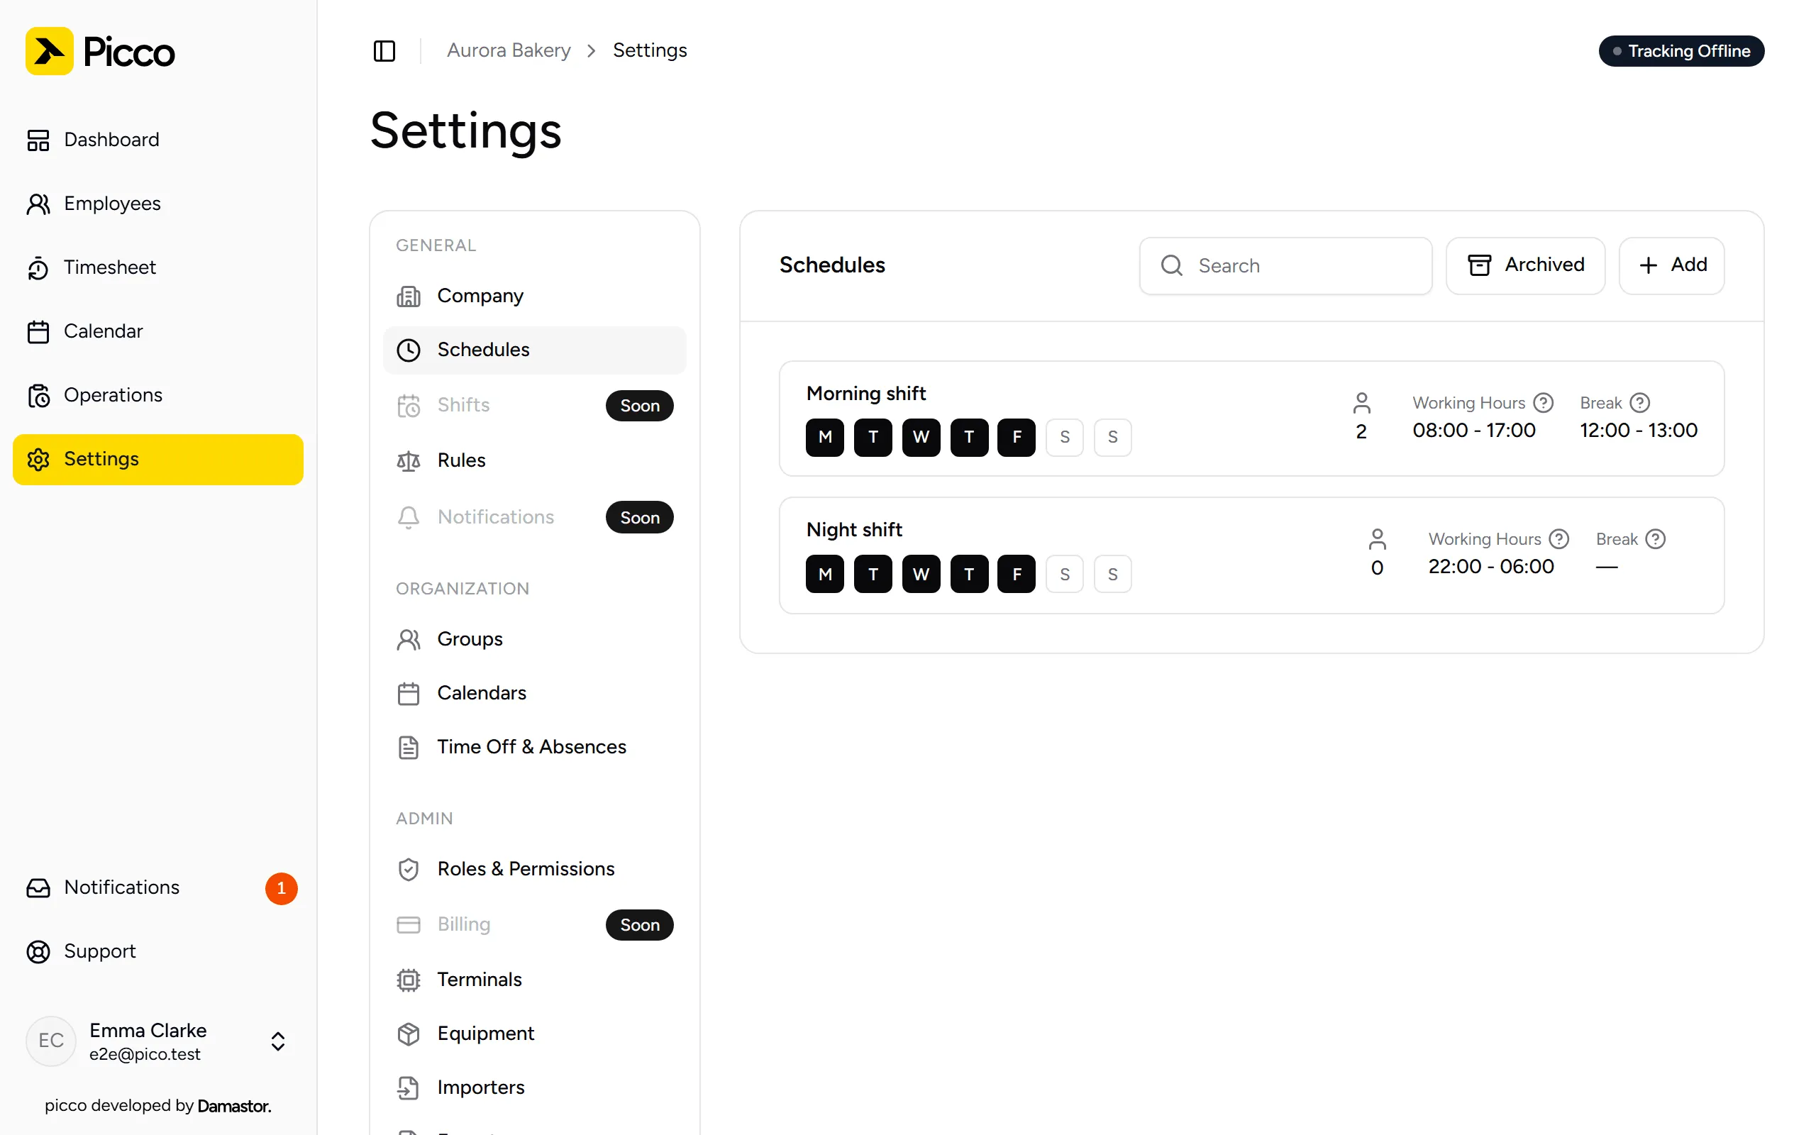Open the Operations section
The height and width of the screenshot is (1135, 1816).
point(157,395)
